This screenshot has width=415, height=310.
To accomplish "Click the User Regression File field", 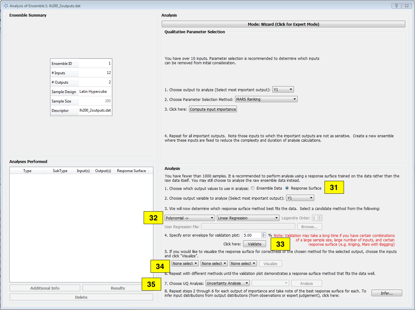I will 248,226.
